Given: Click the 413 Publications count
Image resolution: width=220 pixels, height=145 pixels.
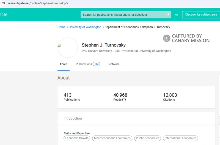Looking at the screenshot, I should click(x=67, y=95).
